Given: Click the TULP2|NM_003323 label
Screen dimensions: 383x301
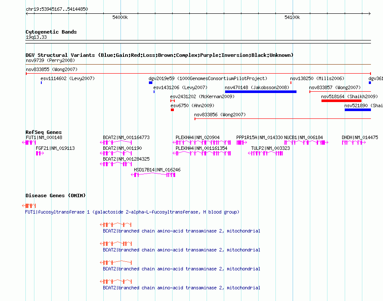Looking at the screenshot, I should 270,148.
